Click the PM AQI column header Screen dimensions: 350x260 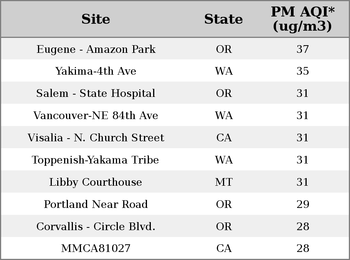click(302, 19)
